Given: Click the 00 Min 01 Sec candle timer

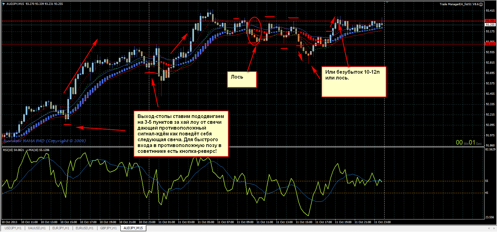Looking at the screenshot, I should tap(469, 142).
